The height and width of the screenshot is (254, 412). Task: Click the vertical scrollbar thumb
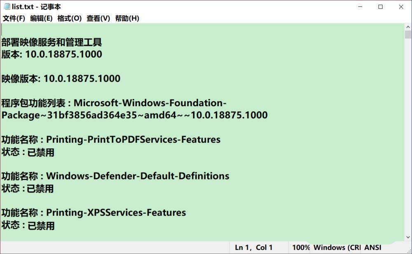(408, 35)
